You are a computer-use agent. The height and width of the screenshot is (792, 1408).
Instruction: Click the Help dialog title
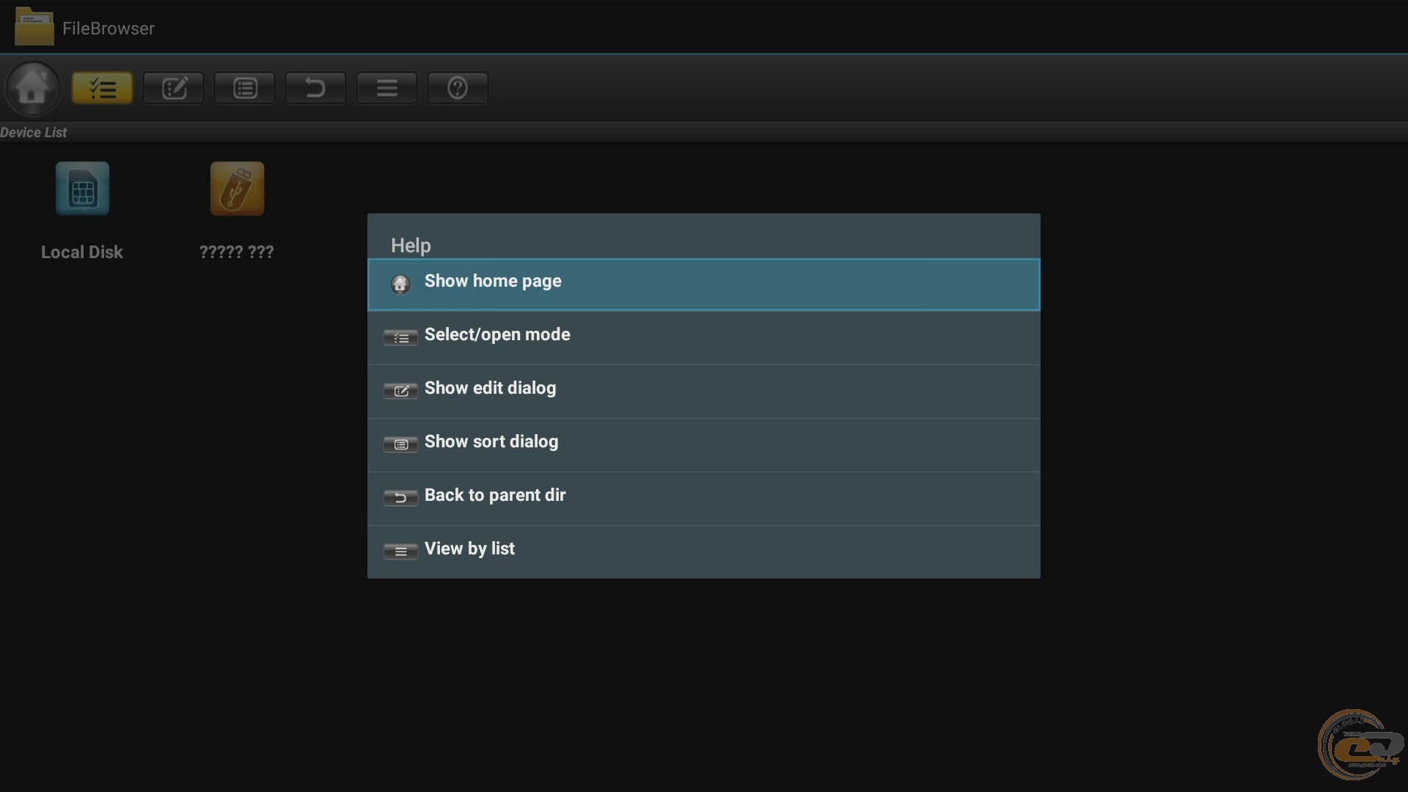tap(411, 246)
